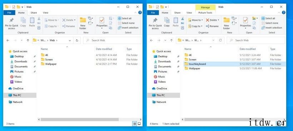293x131 pixels.
Task: Click the Cut scissors icon in the left window
Action: 39,19
